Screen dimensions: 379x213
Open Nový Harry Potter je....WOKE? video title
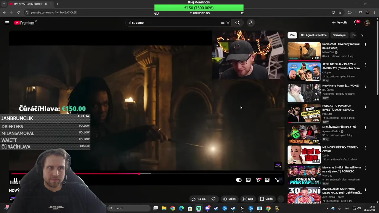coord(341,86)
